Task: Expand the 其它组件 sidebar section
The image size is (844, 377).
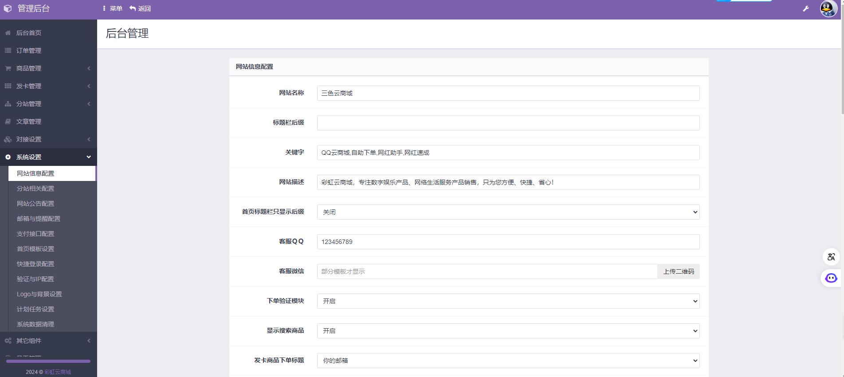Action: [48, 341]
